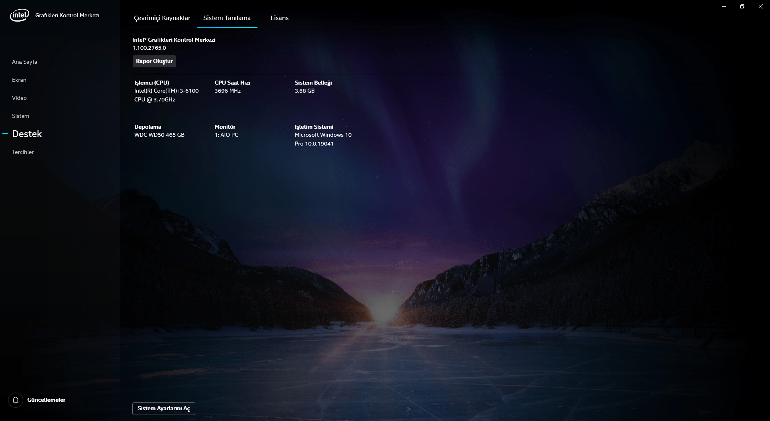This screenshot has width=770, height=421.
Task: Click the Sistem Ayarlarını Aç button
Action: tap(164, 408)
